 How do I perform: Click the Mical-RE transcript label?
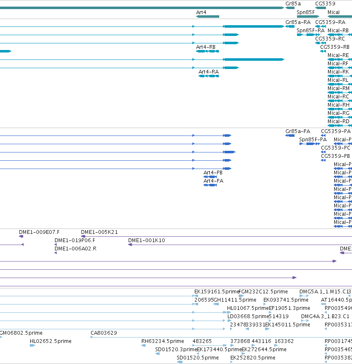[338, 55]
